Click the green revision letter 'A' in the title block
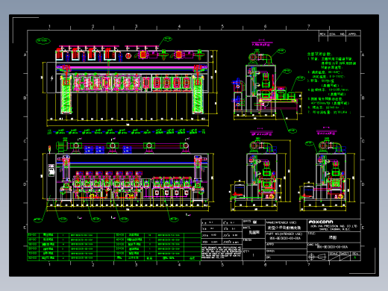 [355, 257]
